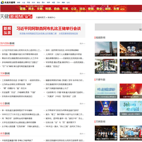Viewport: 142px width, 142px height.
Task: Expand 更多>> for 国内国际新闻
Action: (x=82, y=43)
